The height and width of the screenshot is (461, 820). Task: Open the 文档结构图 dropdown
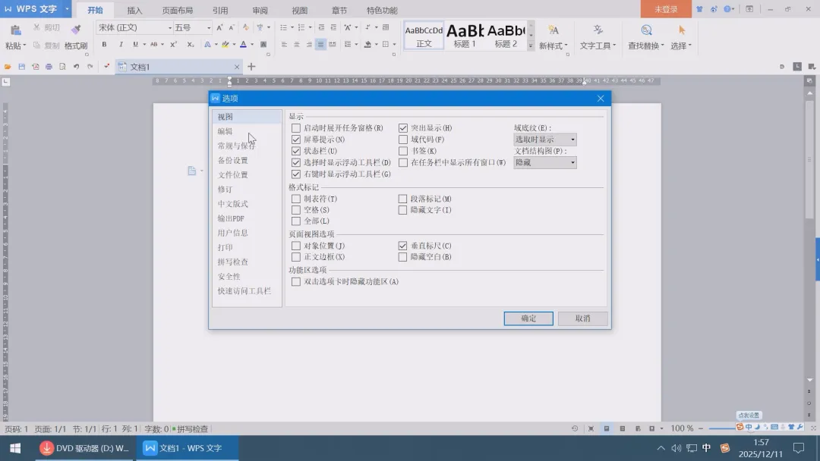pos(545,162)
